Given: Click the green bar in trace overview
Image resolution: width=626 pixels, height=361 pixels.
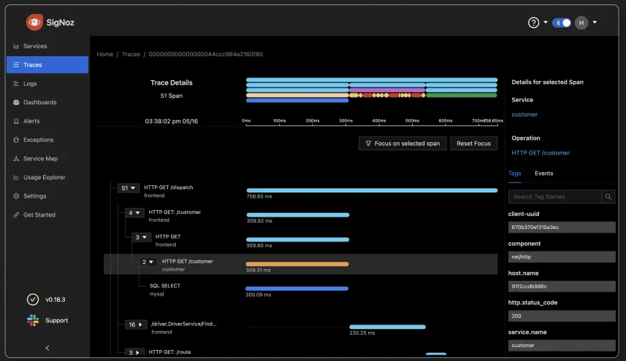Looking at the screenshot, I should 462,96.
